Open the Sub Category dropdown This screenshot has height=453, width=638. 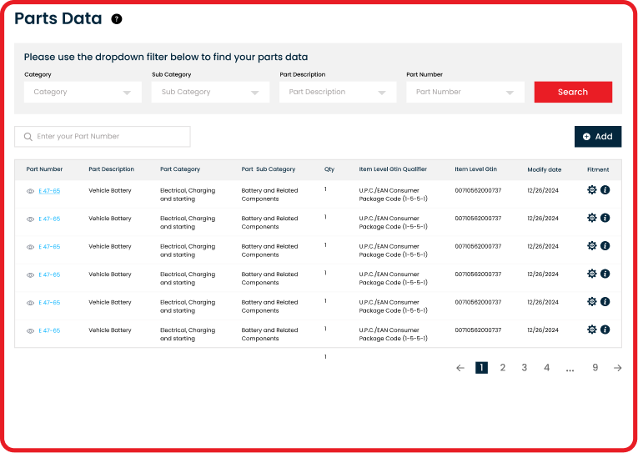click(x=210, y=92)
